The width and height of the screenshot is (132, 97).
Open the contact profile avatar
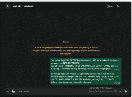(8, 6)
